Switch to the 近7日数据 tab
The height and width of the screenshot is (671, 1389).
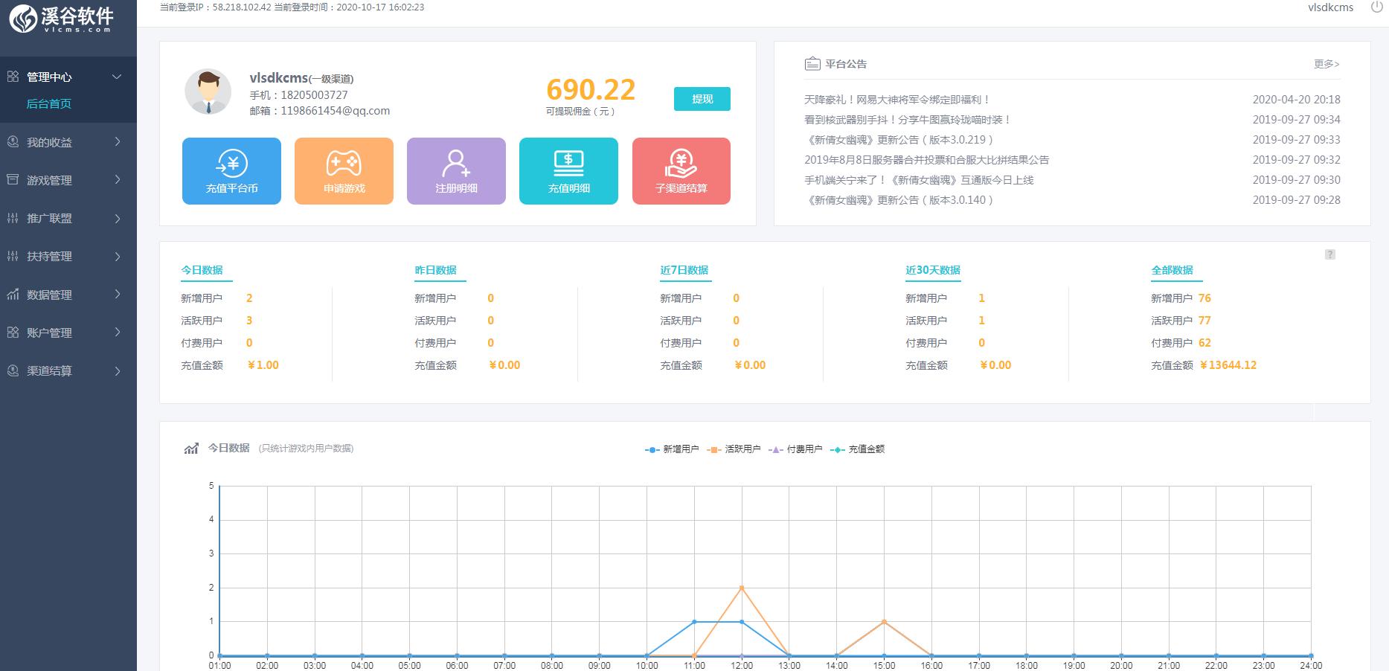coord(684,270)
